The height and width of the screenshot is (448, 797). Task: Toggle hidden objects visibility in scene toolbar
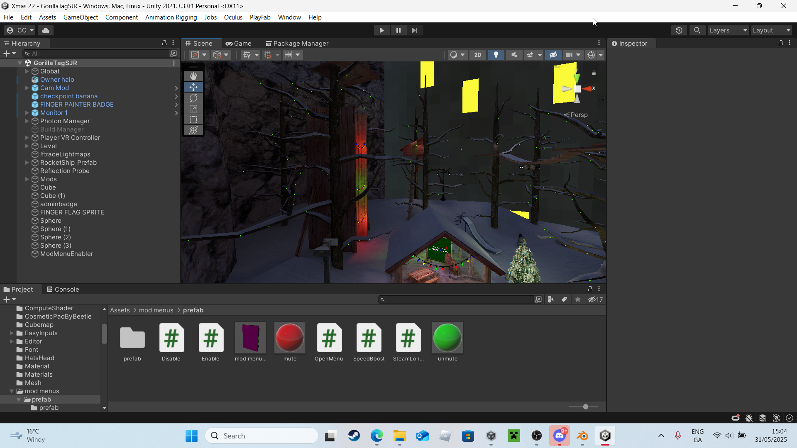pos(553,55)
